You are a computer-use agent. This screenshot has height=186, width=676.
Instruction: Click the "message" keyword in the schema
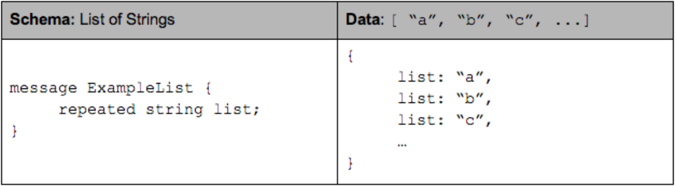pos(43,89)
